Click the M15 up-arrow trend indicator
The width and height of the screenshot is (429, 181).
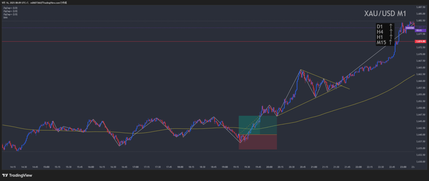click(391, 42)
